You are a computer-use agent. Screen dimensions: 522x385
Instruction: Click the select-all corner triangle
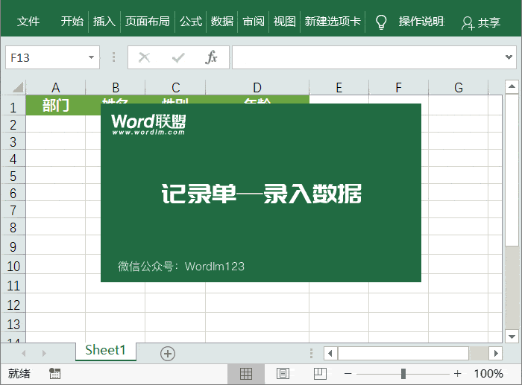[19, 87]
